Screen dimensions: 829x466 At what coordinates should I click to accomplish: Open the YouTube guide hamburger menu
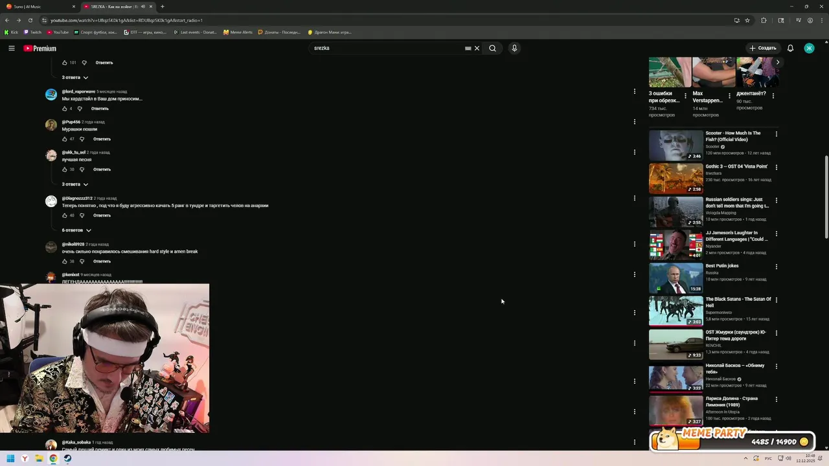pyautogui.click(x=12, y=49)
